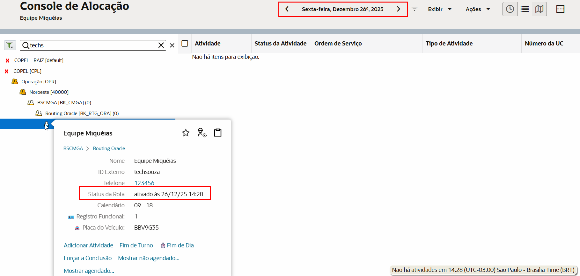Open the filter options icon in header

click(415, 9)
